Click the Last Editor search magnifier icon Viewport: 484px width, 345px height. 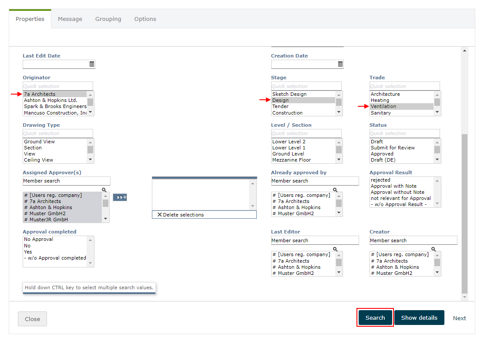(335, 249)
